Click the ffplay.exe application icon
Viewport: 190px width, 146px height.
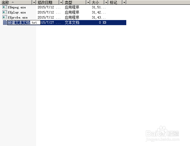pyautogui.click(x=5, y=12)
